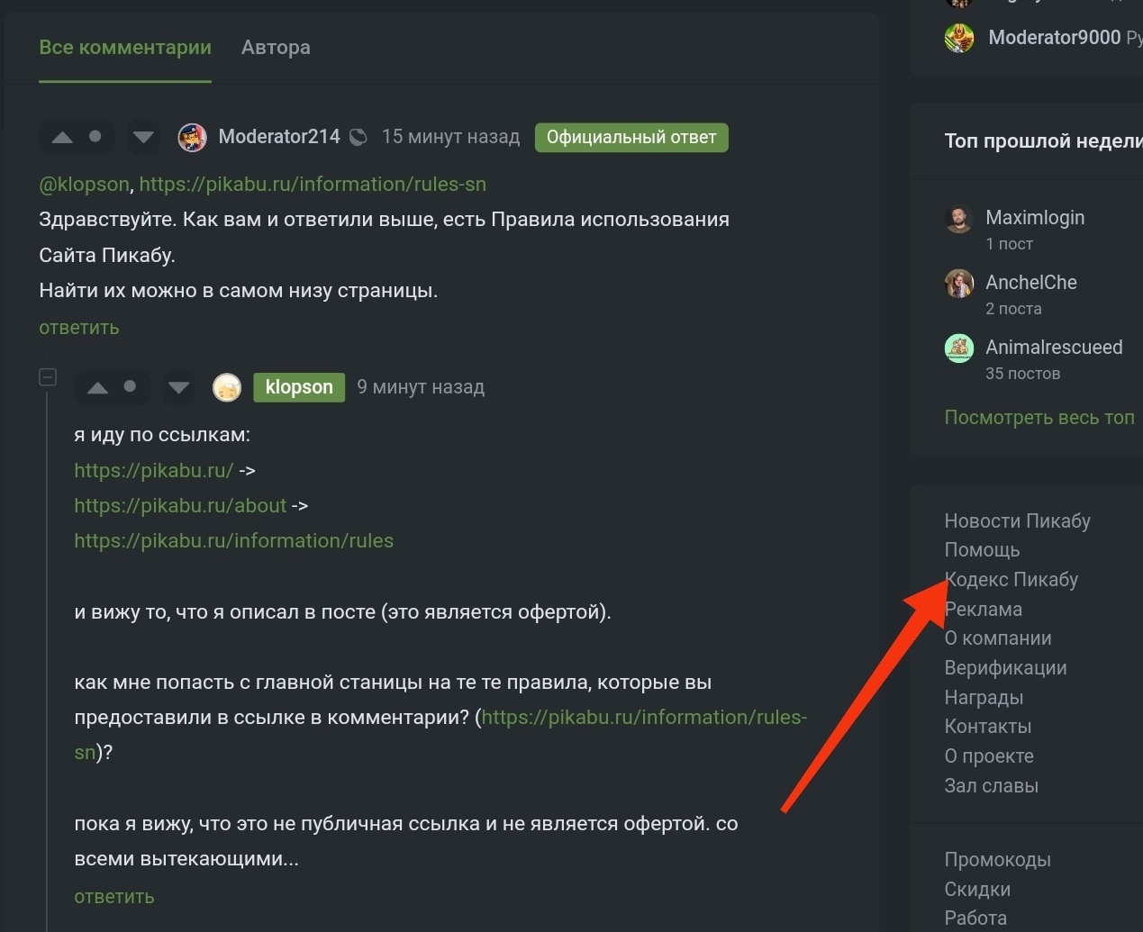1143x932 pixels.
Task: Upvote Moderator214's comment
Action: (62, 138)
